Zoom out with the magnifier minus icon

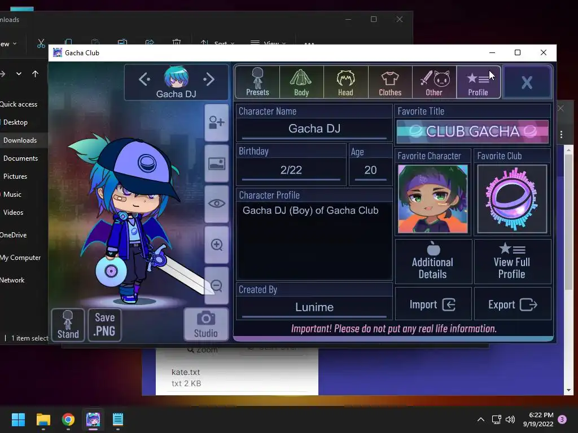[216, 285]
